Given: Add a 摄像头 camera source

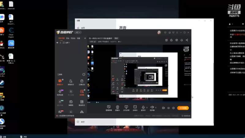Looking at the screenshot, I should (x=118, y=108).
